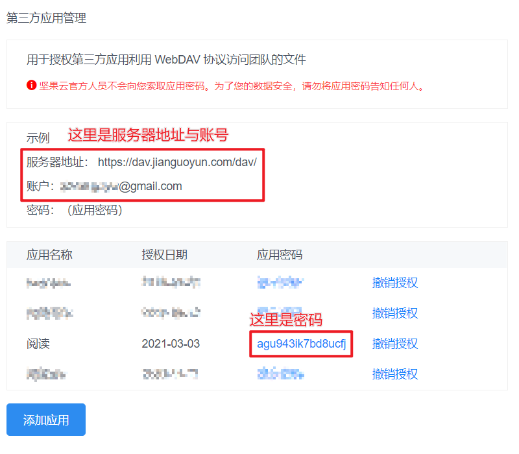Click the 授权日期 column header
519x454 pixels.
tap(165, 255)
